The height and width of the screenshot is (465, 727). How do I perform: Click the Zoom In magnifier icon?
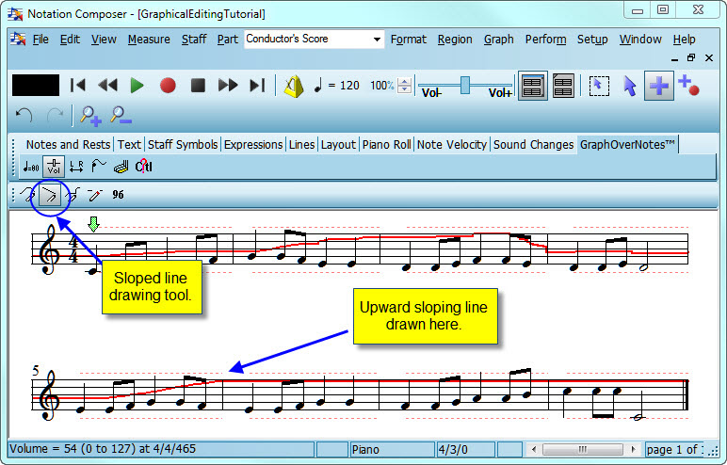(90, 116)
